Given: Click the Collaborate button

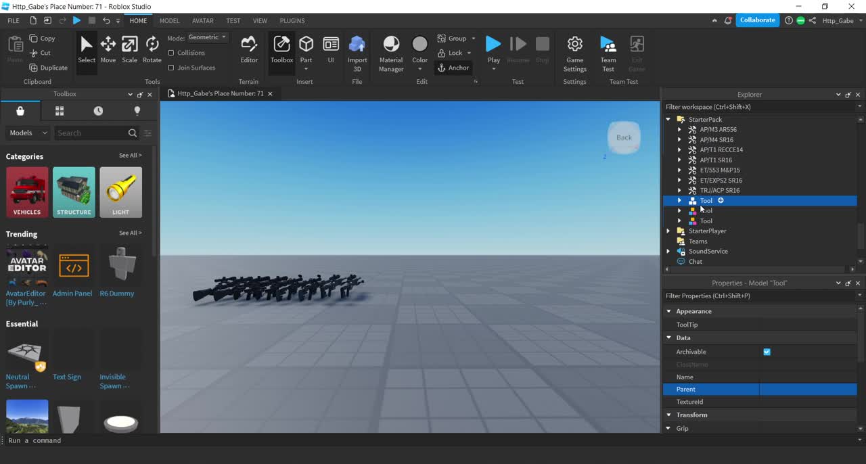Looking at the screenshot, I should (757, 20).
